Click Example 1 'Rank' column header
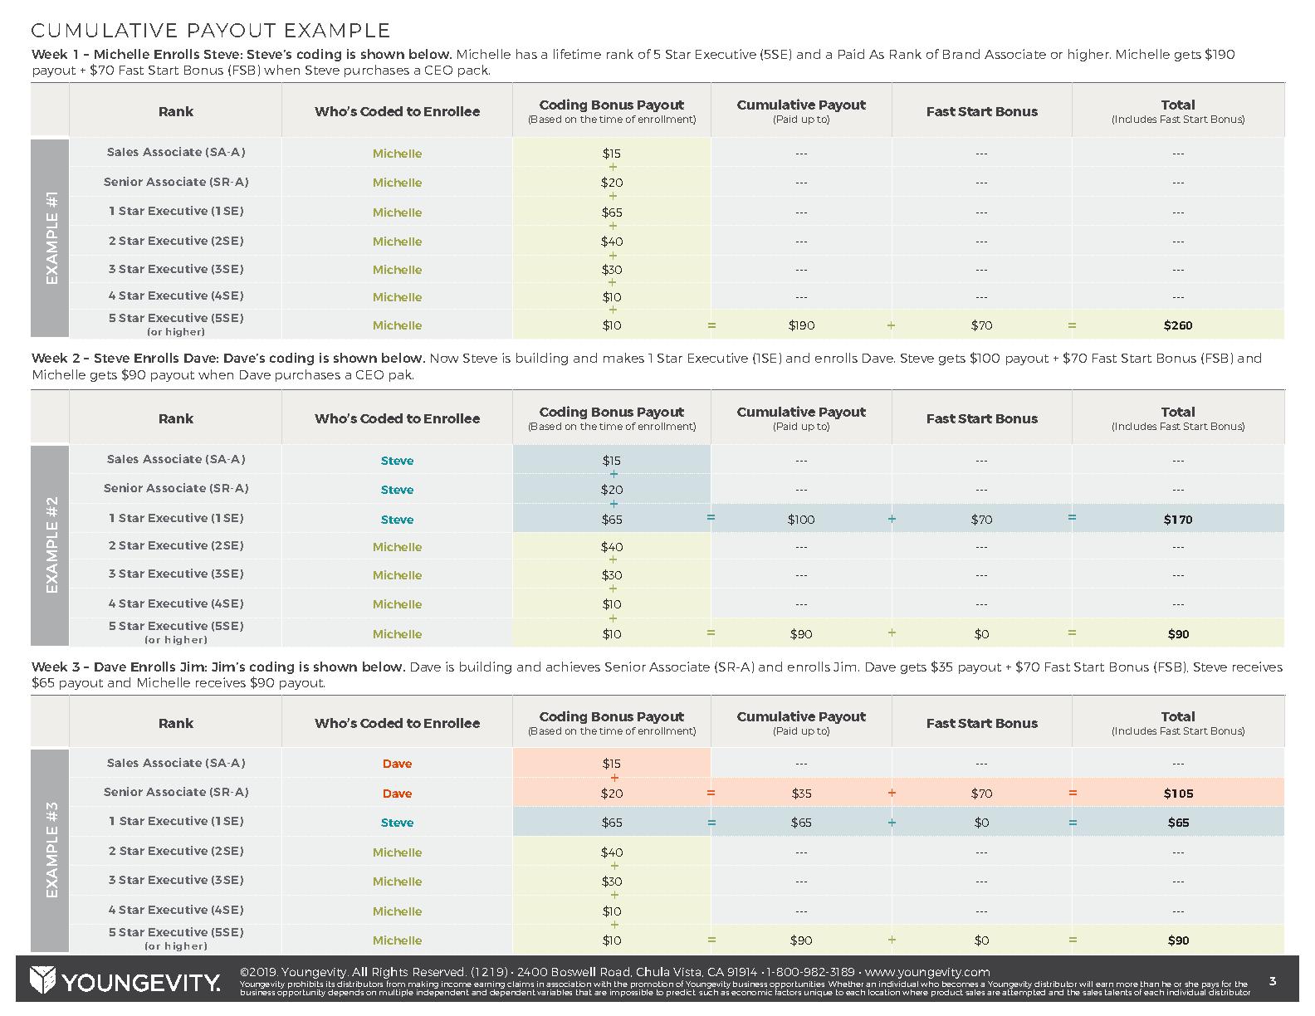Viewport: 1315px width, 1016px height. pyautogui.click(x=176, y=111)
